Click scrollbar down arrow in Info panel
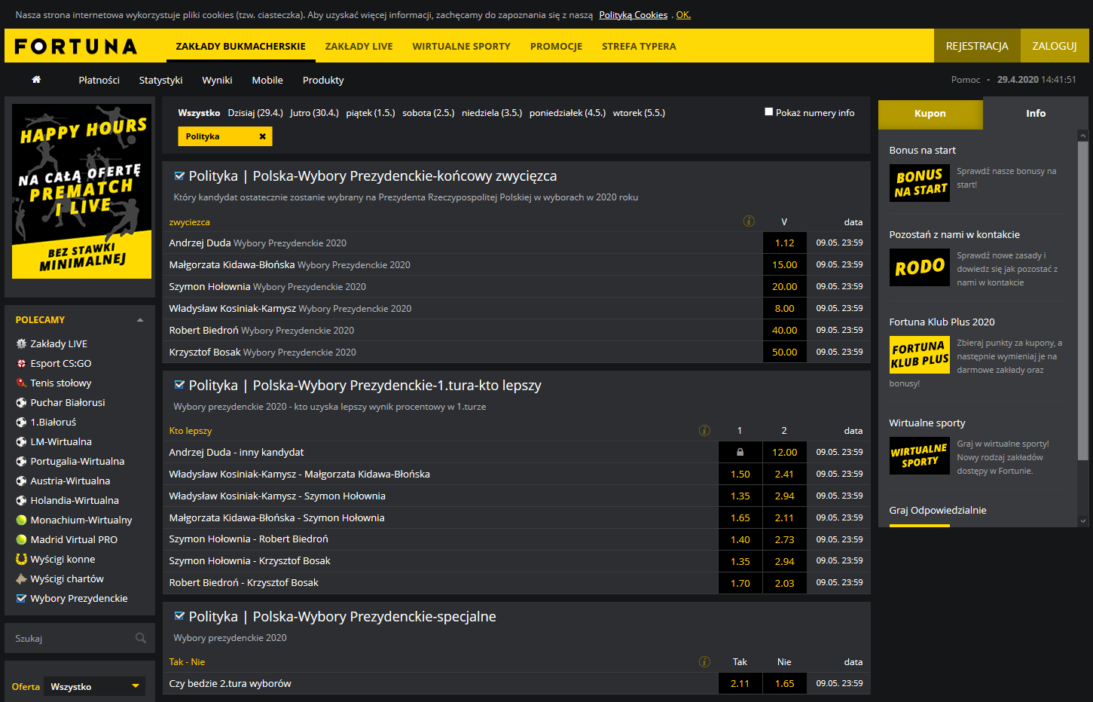The width and height of the screenshot is (1093, 702). 1083,520
